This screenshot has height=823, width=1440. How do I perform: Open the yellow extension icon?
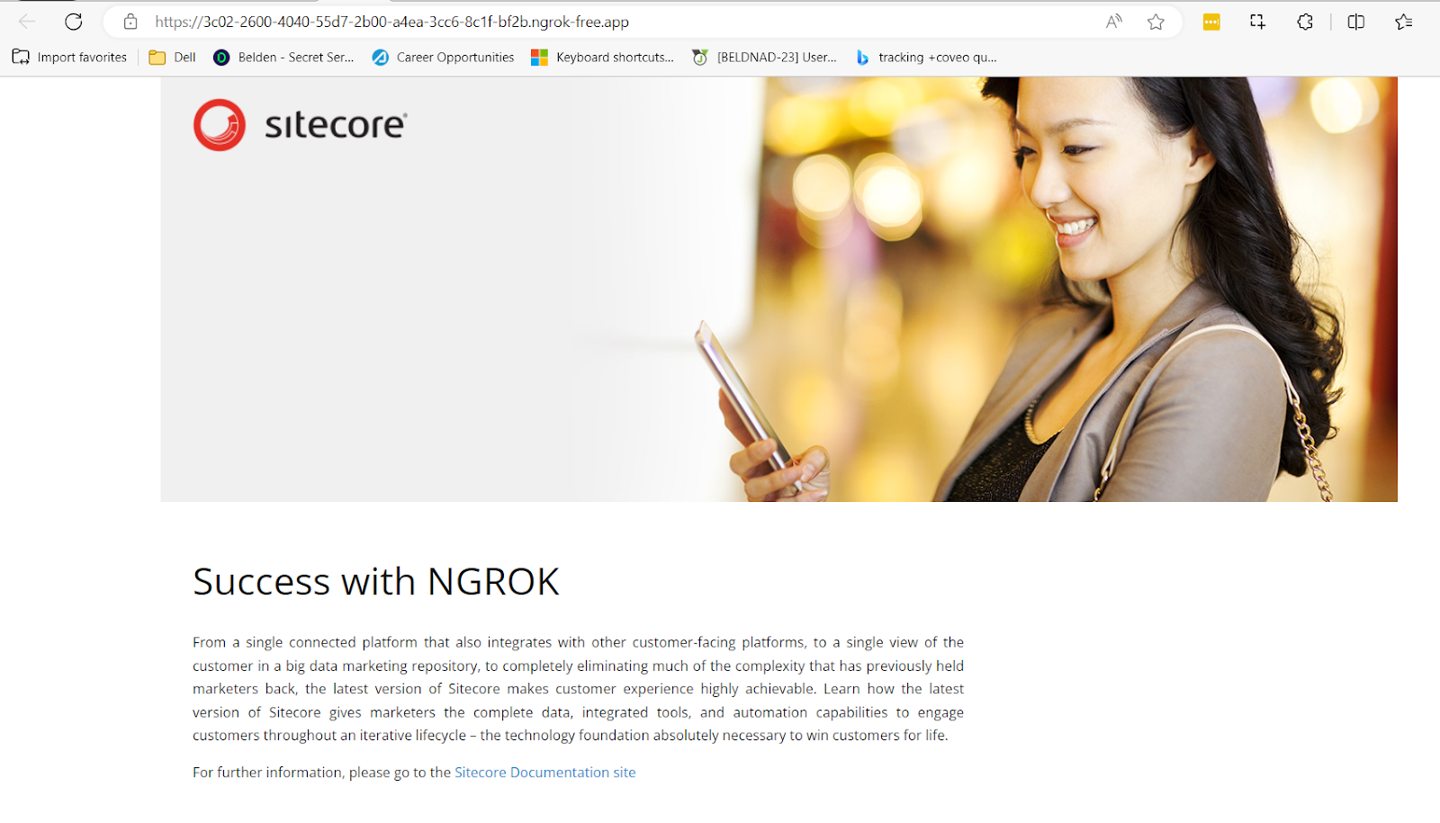coord(1211,22)
